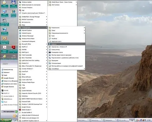152x122 pixels.
Task: Select the highlighted Стандартные folder
Action: pos(33,28)
